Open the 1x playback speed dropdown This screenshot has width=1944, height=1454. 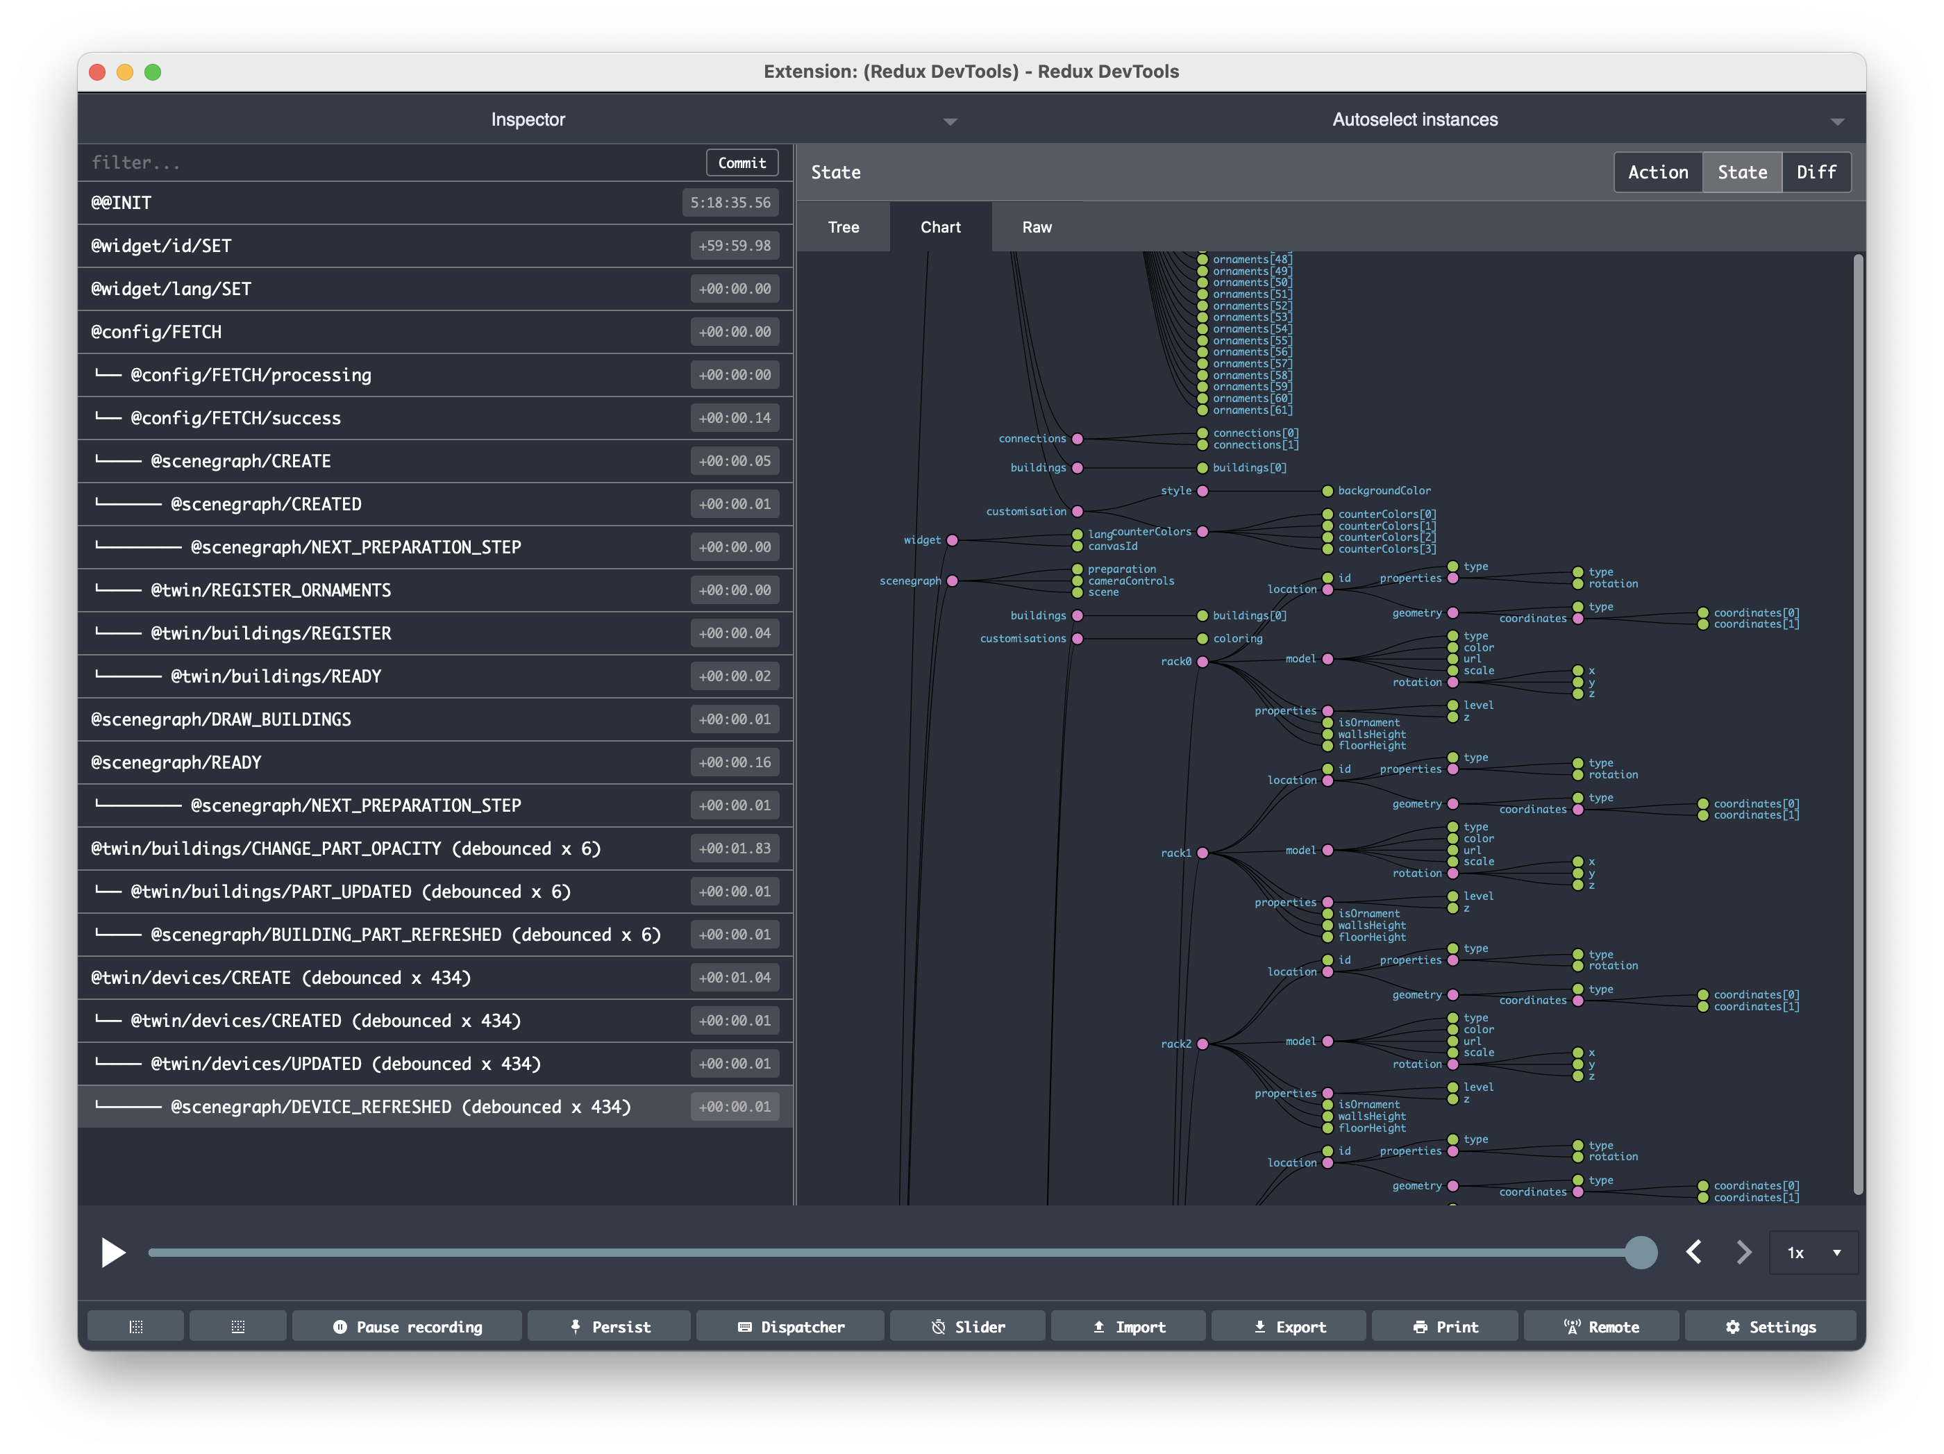[1813, 1253]
